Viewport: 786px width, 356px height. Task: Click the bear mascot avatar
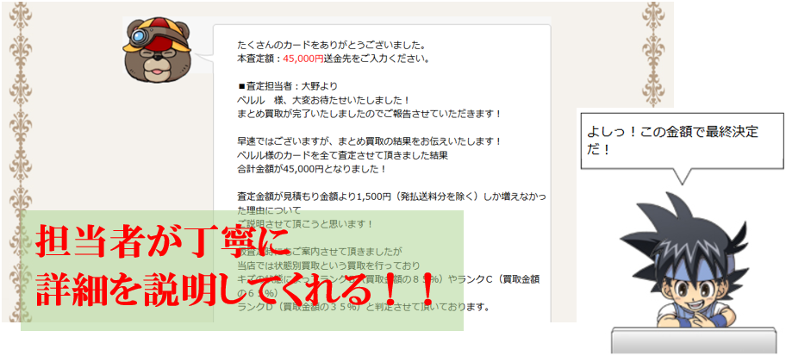click(158, 50)
